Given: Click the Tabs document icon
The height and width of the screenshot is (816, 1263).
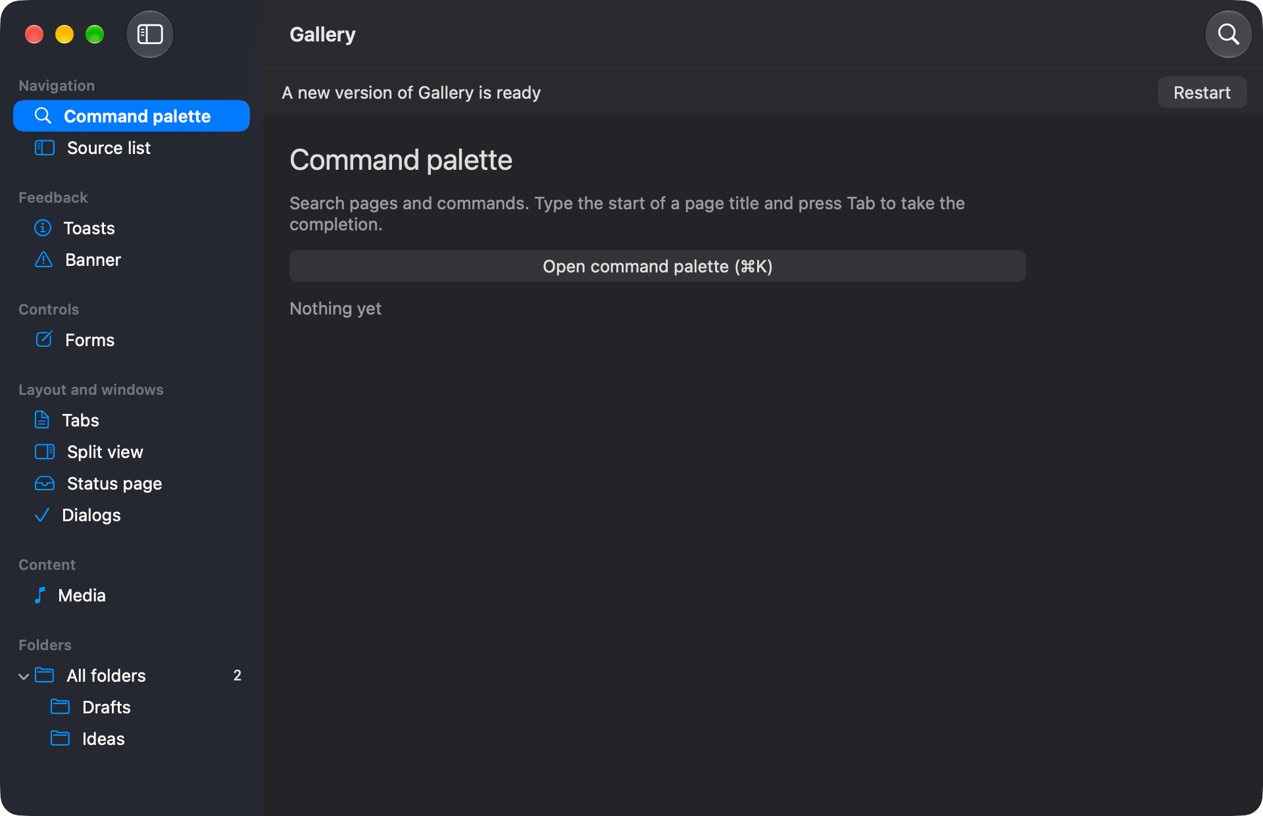Looking at the screenshot, I should tap(41, 420).
